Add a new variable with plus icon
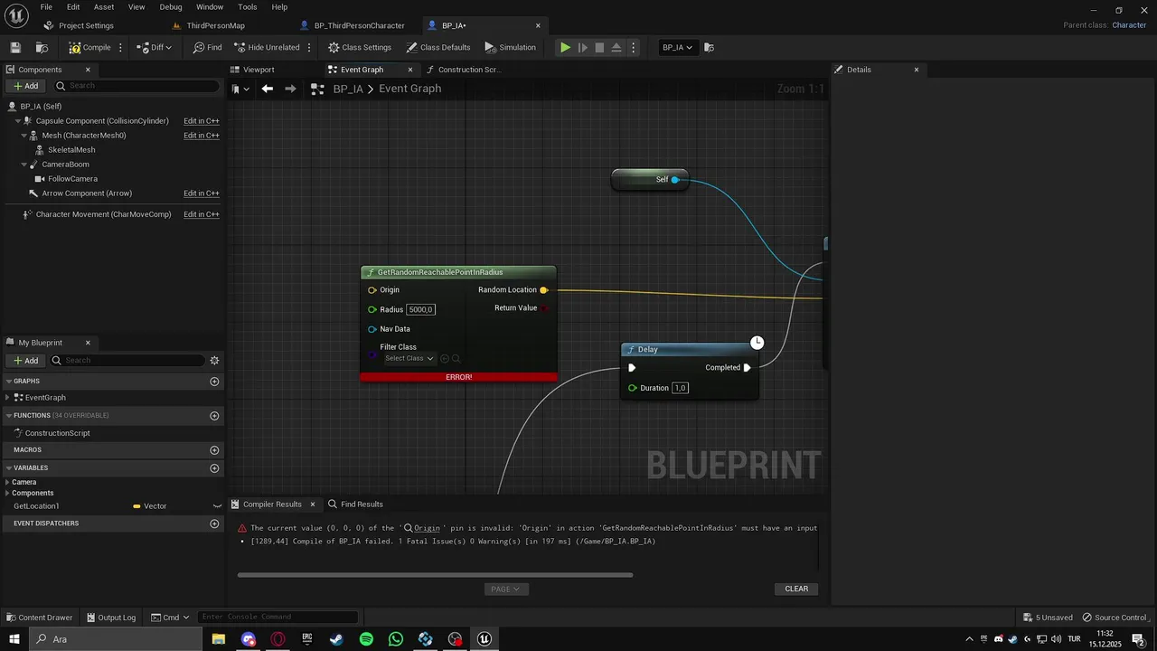This screenshot has width=1157, height=651. coord(214,468)
